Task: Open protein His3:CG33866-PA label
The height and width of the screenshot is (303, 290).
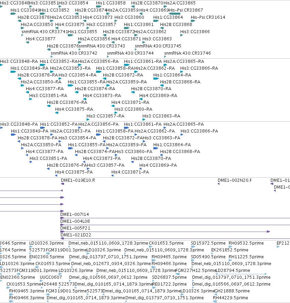Action: [x=199, y=131]
